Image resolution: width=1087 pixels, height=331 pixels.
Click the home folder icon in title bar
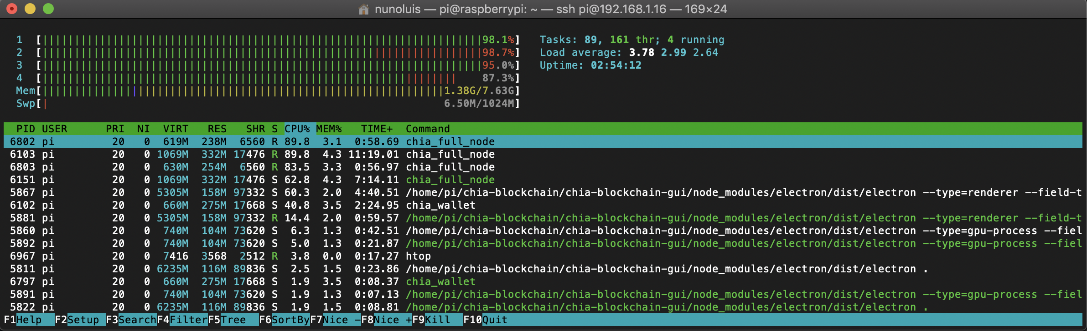point(364,9)
